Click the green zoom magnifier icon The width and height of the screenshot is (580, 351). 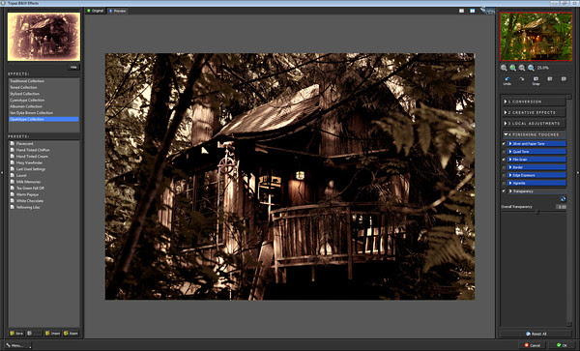click(x=512, y=68)
